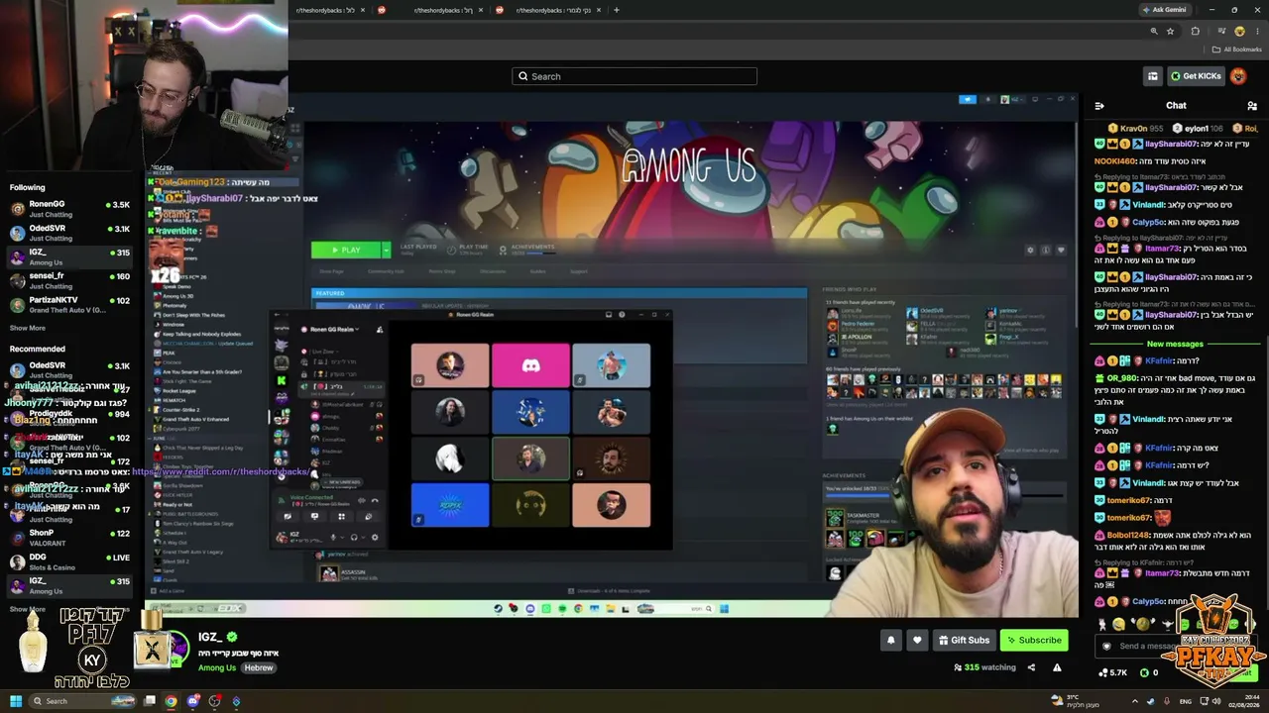This screenshot has width=1269, height=713.
Task: Open DDG Slots & Casino channel
Action: 69,561
